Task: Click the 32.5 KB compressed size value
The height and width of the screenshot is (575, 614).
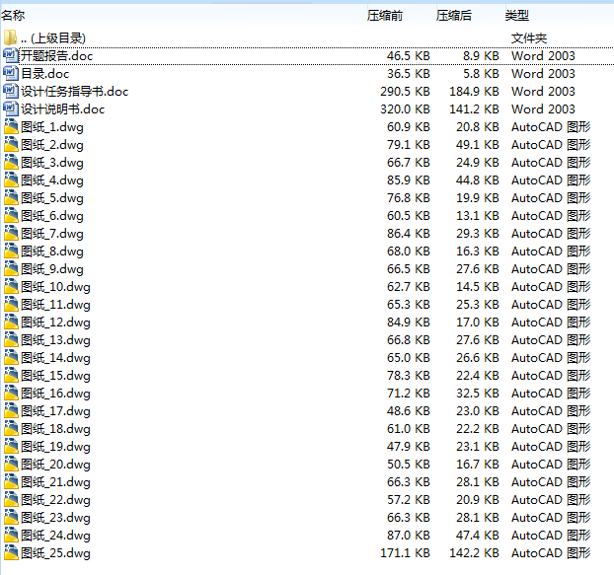Action: (x=478, y=394)
